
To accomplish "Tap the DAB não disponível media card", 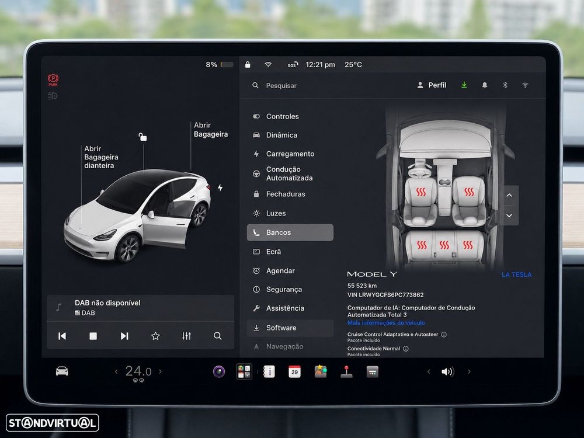I will coord(140,308).
